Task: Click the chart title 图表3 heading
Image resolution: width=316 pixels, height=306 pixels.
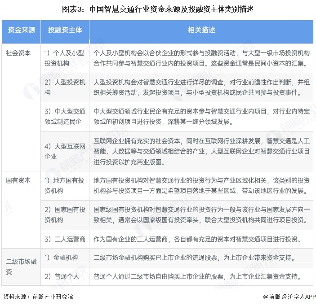Action: [x=158, y=9]
